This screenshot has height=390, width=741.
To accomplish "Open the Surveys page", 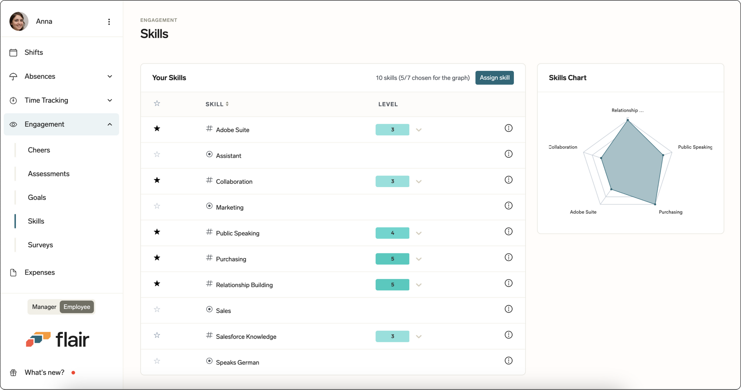I will (x=40, y=245).
